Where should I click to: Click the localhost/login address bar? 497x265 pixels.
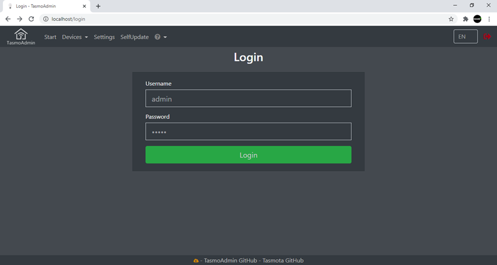tap(247, 19)
